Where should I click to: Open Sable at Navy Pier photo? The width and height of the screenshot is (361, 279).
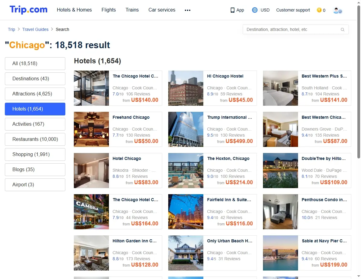281,253
